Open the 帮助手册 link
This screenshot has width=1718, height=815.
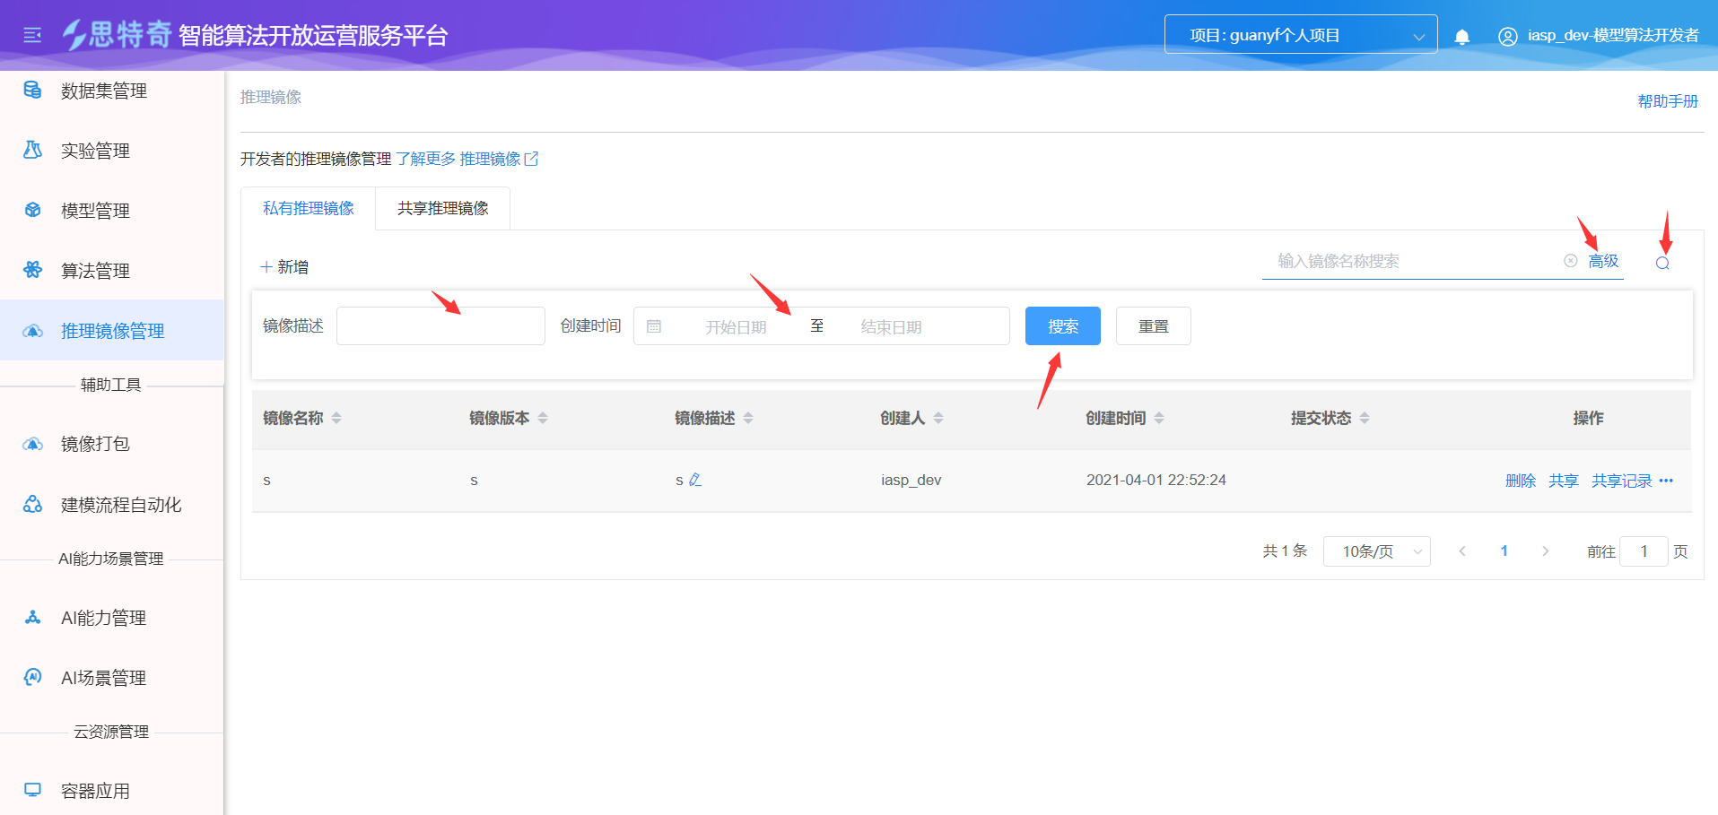pyautogui.click(x=1667, y=101)
